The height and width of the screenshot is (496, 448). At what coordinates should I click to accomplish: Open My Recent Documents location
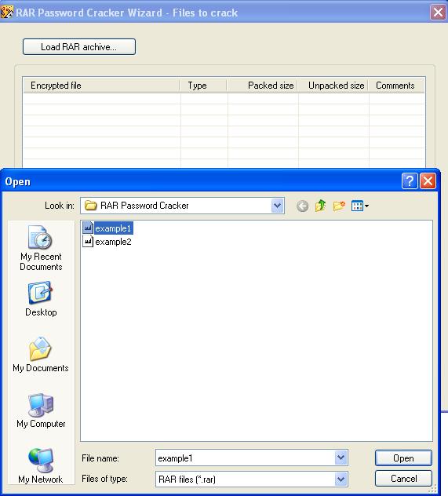pos(41,248)
